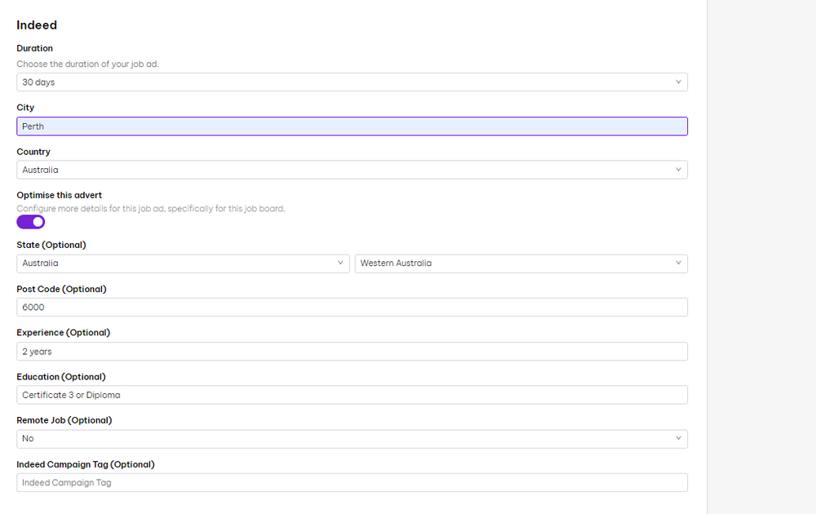Select the Education input field
This screenshot has height=514, width=816.
pos(351,395)
